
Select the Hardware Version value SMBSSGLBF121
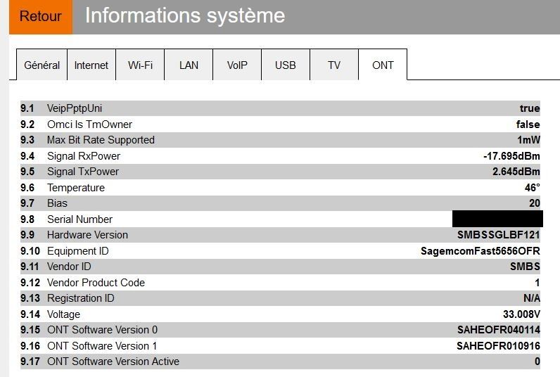(x=498, y=235)
